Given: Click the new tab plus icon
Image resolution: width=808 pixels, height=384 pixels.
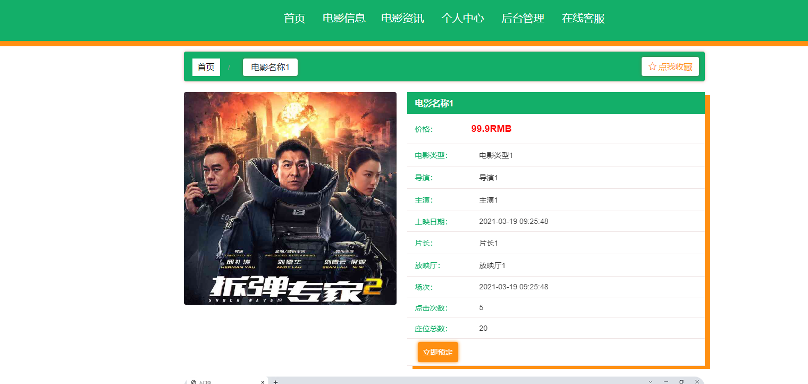Looking at the screenshot, I should point(275,382).
